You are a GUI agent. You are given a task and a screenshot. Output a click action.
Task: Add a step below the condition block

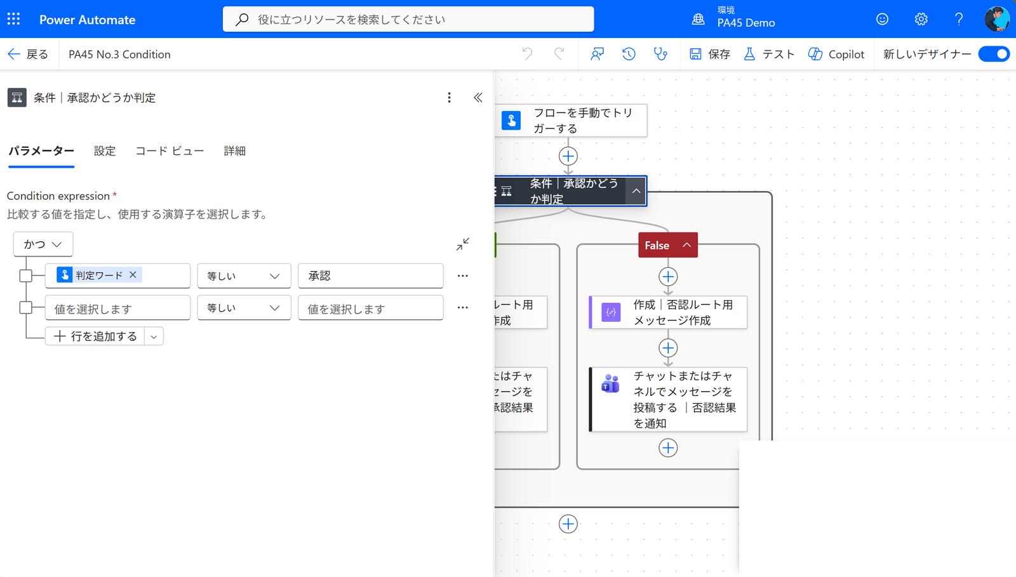pyautogui.click(x=568, y=524)
